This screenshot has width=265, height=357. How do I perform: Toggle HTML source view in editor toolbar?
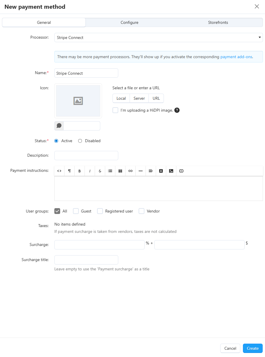pyautogui.click(x=59, y=171)
